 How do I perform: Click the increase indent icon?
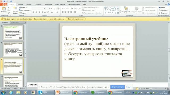pos(75,8)
